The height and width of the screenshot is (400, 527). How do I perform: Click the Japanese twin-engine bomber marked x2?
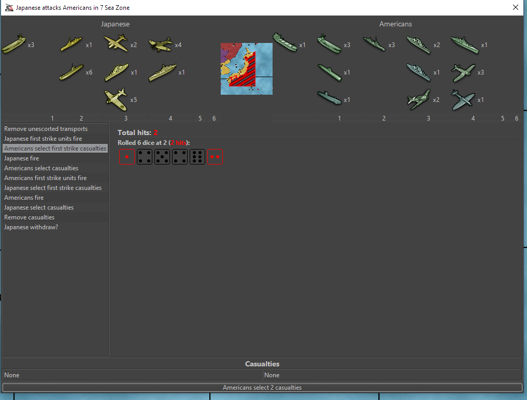[116, 43]
